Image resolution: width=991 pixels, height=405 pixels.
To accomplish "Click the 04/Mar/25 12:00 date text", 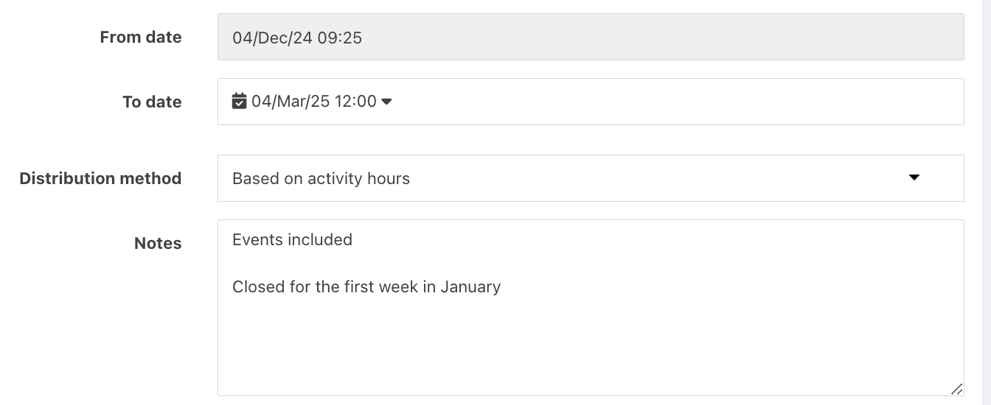I will [314, 102].
